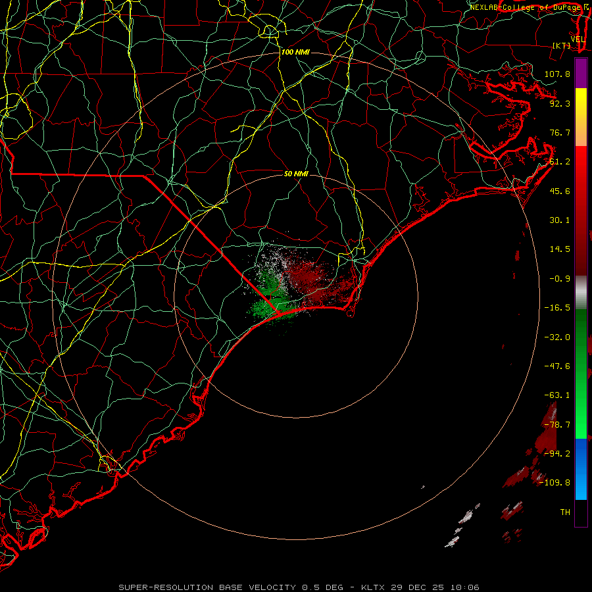592x592 pixels.
Task: Click the 100 NMI range ring label
Action: pos(295,52)
